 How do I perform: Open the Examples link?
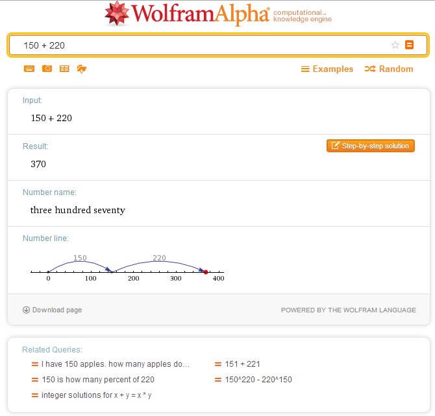[x=327, y=69]
